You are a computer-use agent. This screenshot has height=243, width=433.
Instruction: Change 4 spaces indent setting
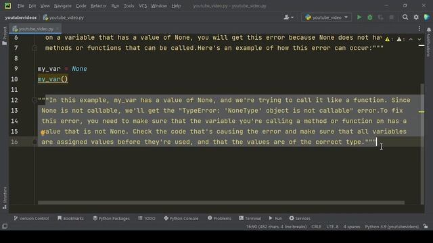pyautogui.click(x=352, y=227)
